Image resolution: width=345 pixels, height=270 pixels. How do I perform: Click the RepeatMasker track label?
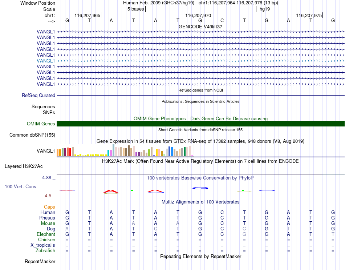click(x=40, y=261)
